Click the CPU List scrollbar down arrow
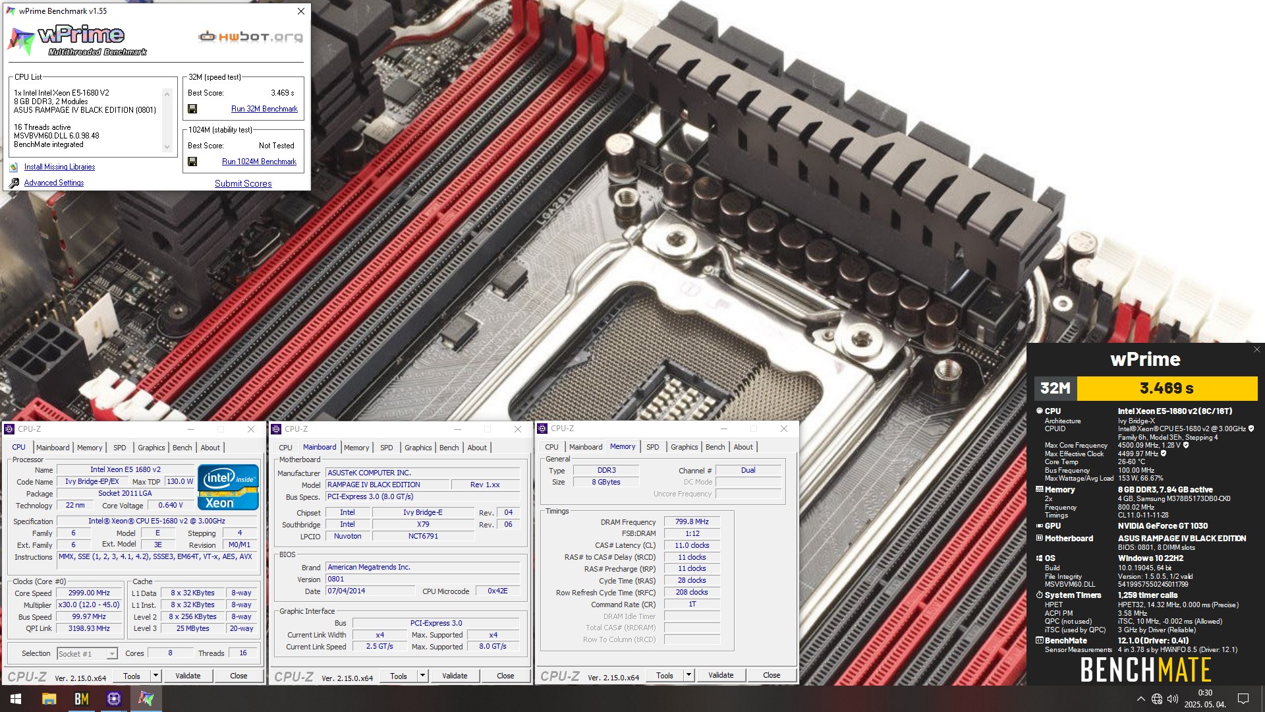The height and width of the screenshot is (712, 1265). coord(167,147)
